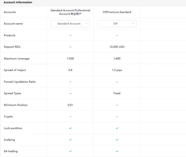Click Scalping checkmark in Standard Account column

click(x=71, y=140)
